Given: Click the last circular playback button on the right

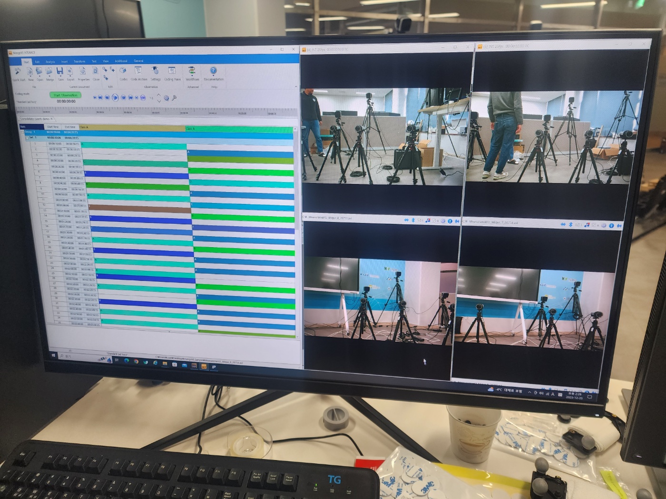Looking at the screenshot, I should click(143, 97).
